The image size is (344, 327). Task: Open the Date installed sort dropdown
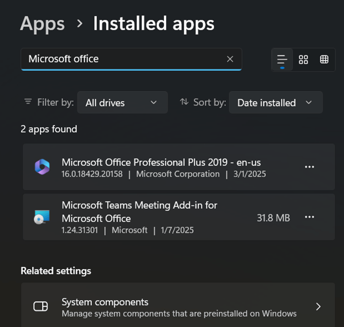(276, 102)
